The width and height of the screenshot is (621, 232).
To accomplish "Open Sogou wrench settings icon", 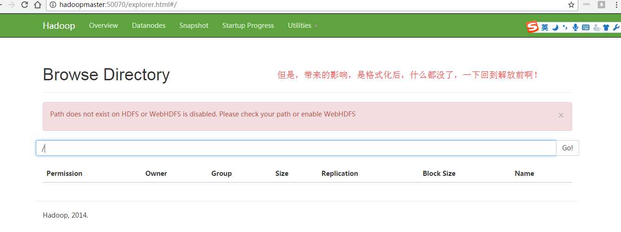I will 616,27.
